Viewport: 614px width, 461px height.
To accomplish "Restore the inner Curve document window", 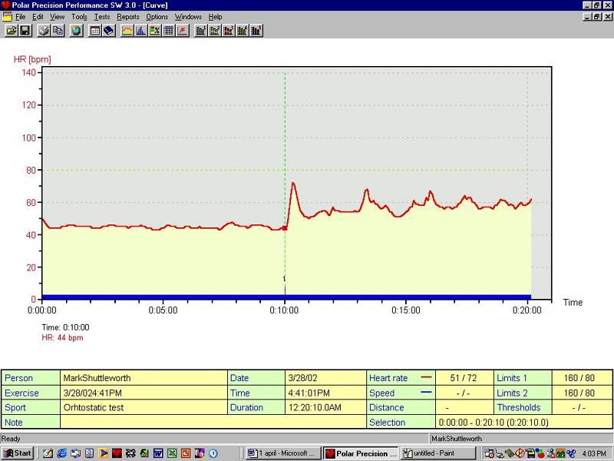I will pyautogui.click(x=597, y=17).
